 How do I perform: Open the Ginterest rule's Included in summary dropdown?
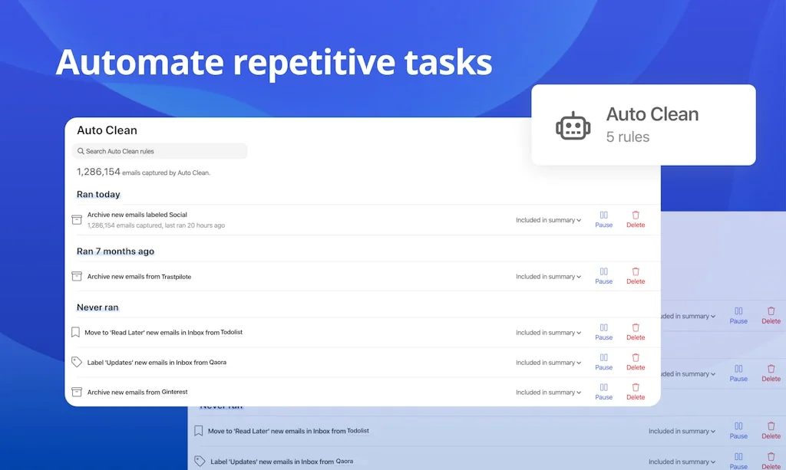pos(548,393)
